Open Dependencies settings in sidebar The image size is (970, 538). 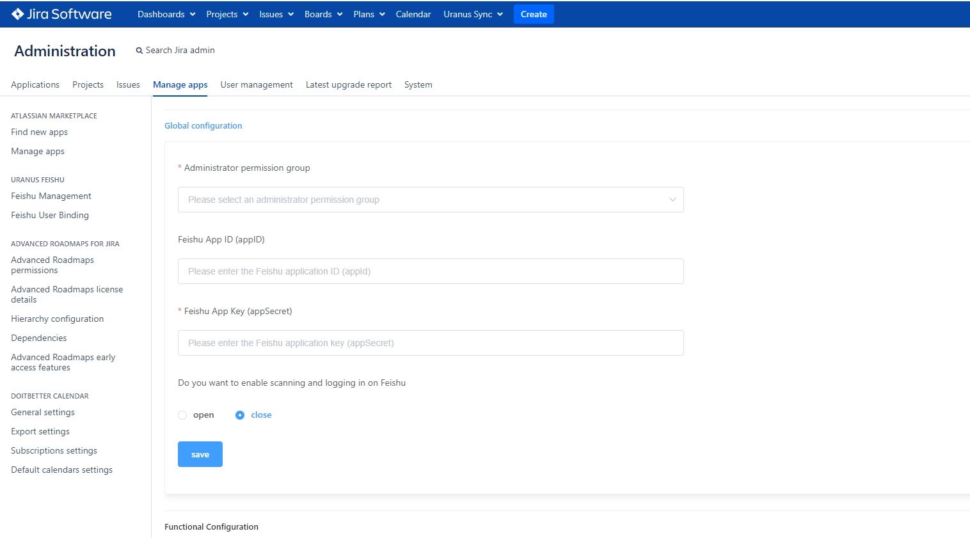38,338
